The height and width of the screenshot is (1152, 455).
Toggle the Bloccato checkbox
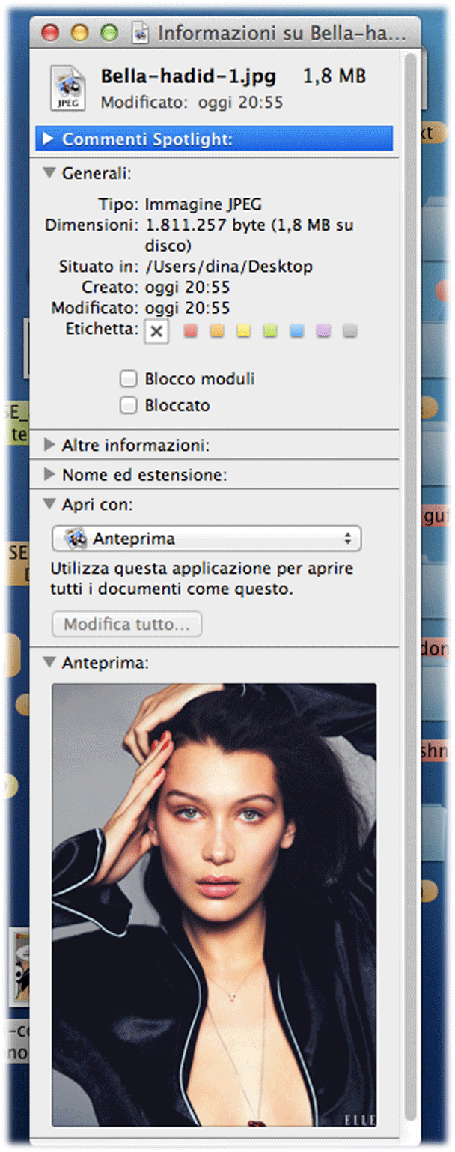tap(129, 406)
